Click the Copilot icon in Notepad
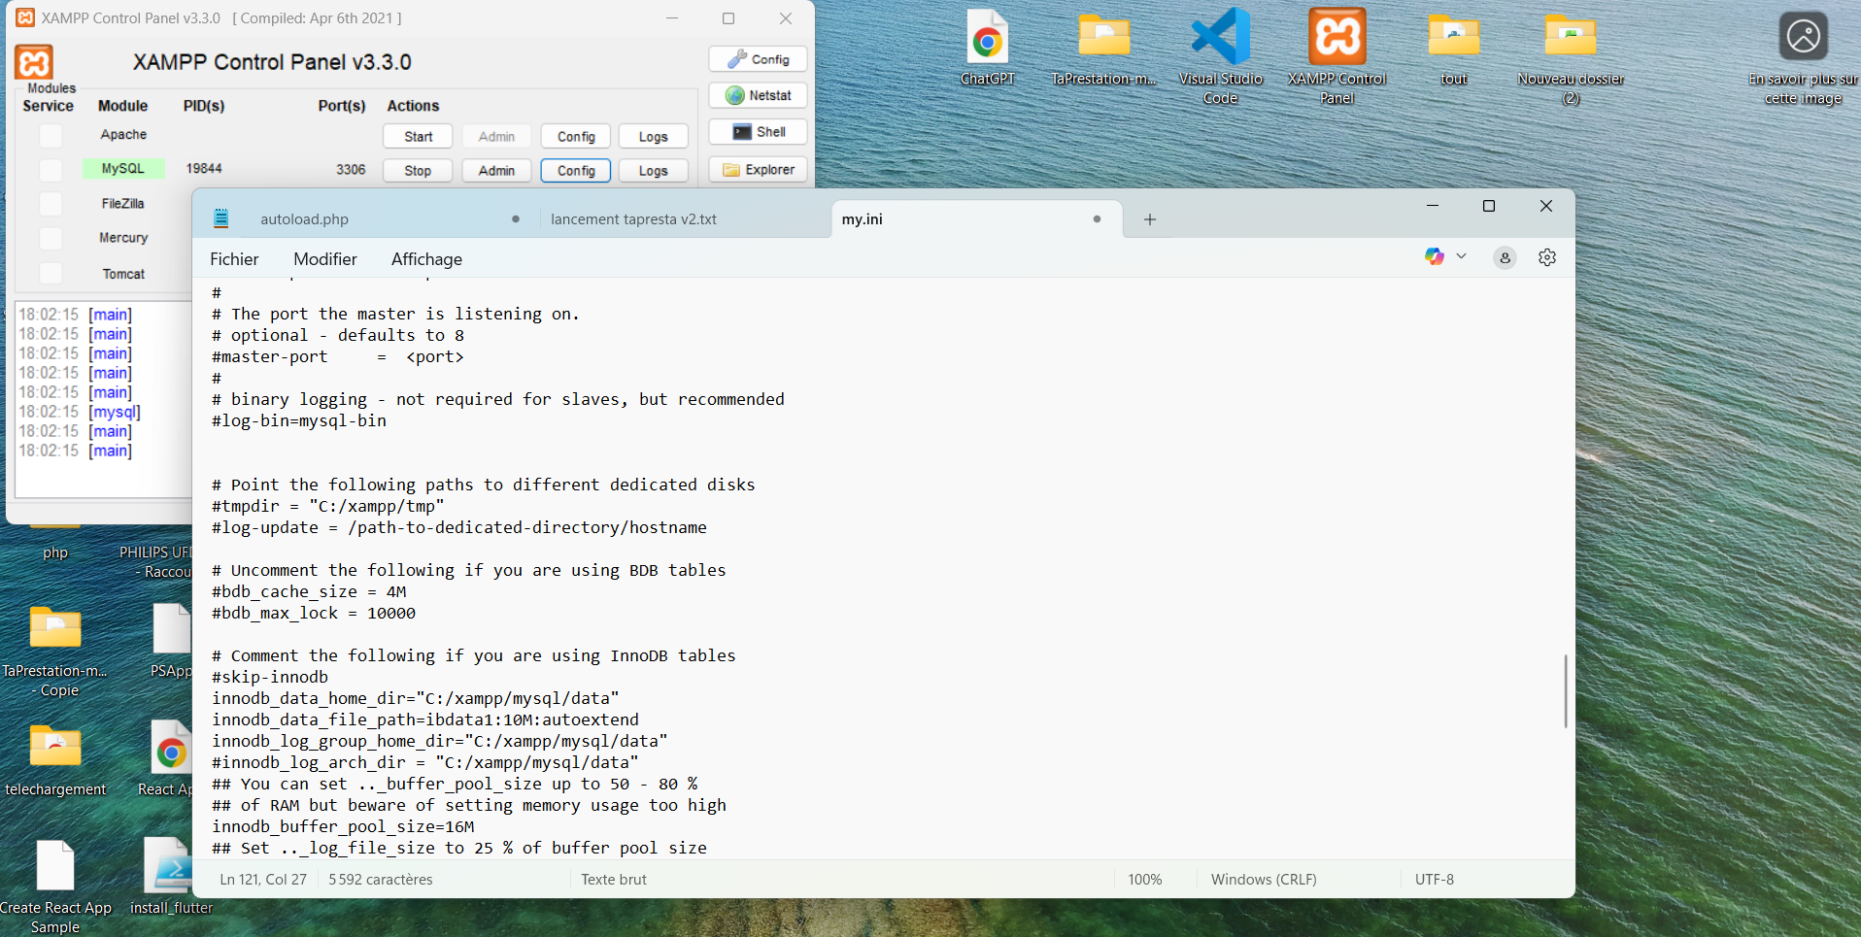The height and width of the screenshot is (937, 1861). tap(1434, 256)
